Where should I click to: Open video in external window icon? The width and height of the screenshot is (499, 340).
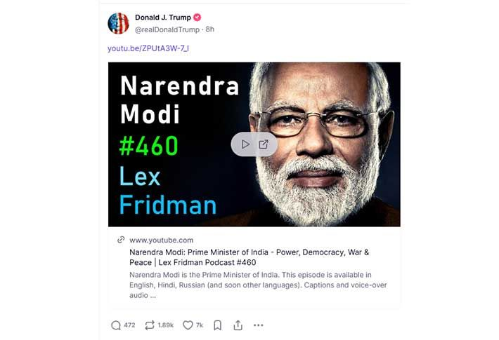click(264, 144)
